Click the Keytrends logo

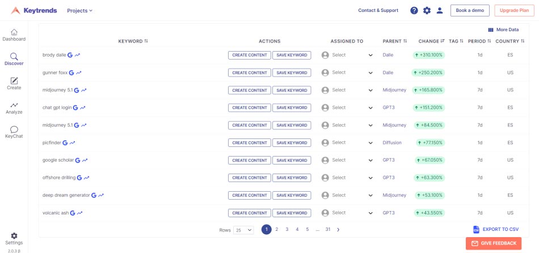[x=33, y=10]
